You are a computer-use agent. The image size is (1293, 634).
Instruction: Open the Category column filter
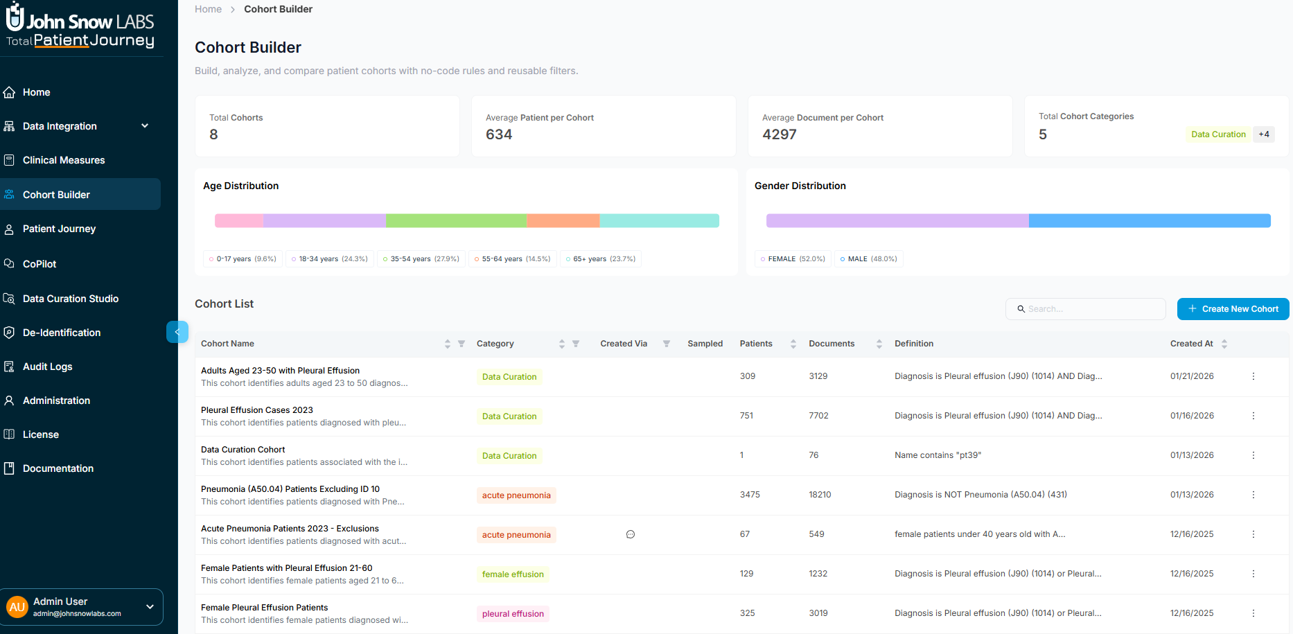click(x=576, y=344)
